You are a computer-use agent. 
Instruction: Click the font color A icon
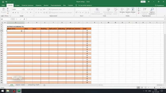(31, 13)
